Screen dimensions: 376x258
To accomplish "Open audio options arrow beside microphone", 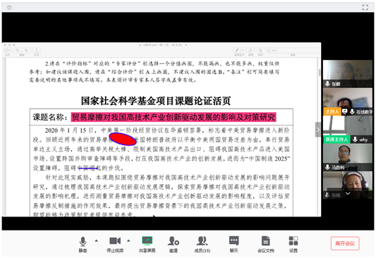I will (x=97, y=240).
